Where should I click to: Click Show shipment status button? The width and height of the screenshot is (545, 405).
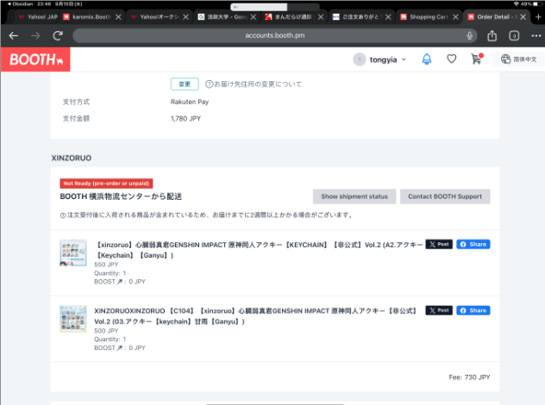click(x=354, y=196)
